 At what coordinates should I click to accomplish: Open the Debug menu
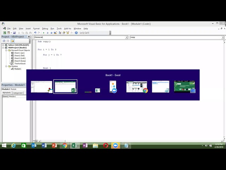click(x=45, y=29)
